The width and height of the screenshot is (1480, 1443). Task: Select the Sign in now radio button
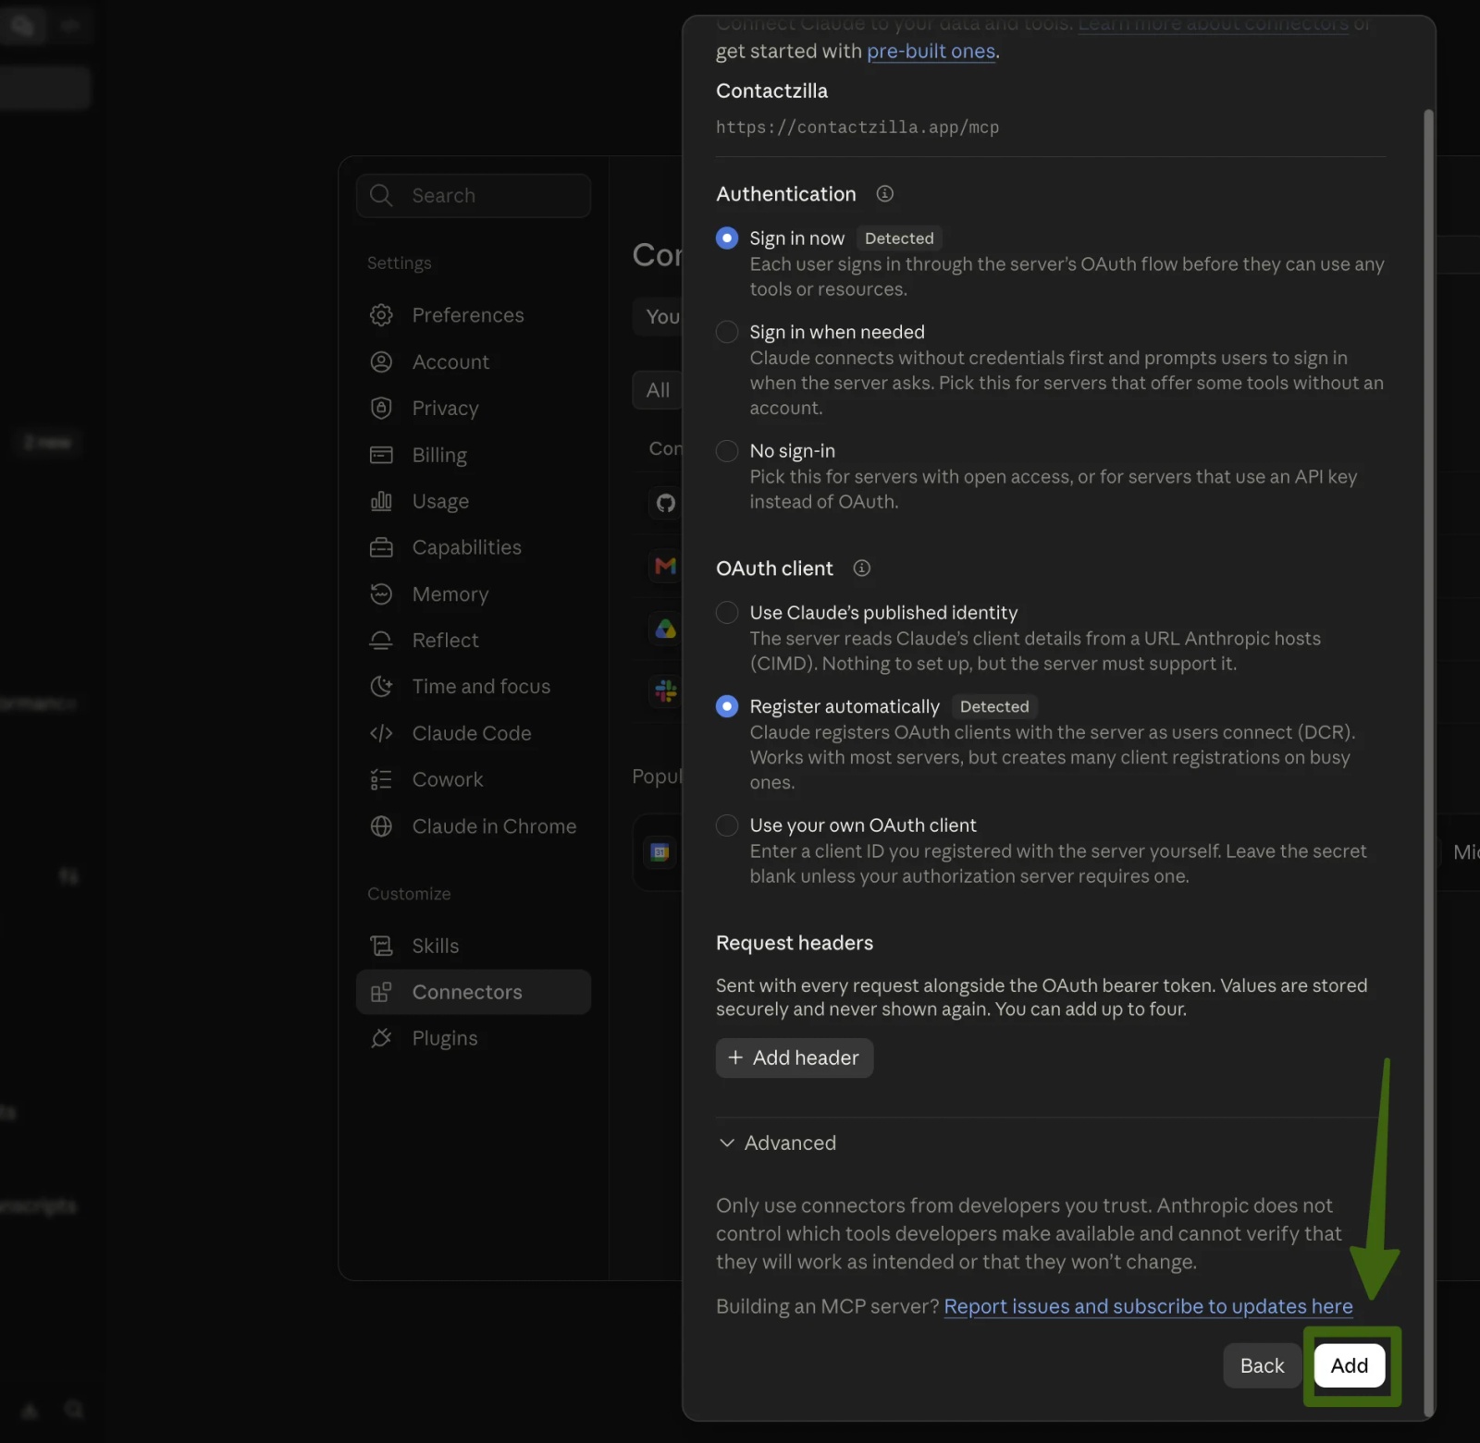[727, 238]
